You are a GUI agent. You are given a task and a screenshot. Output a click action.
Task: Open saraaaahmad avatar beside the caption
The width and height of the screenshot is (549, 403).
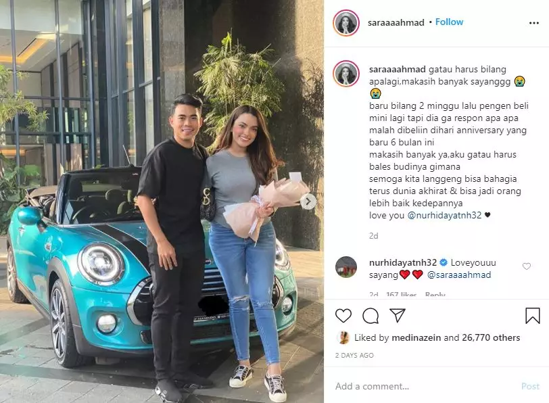pos(346,74)
